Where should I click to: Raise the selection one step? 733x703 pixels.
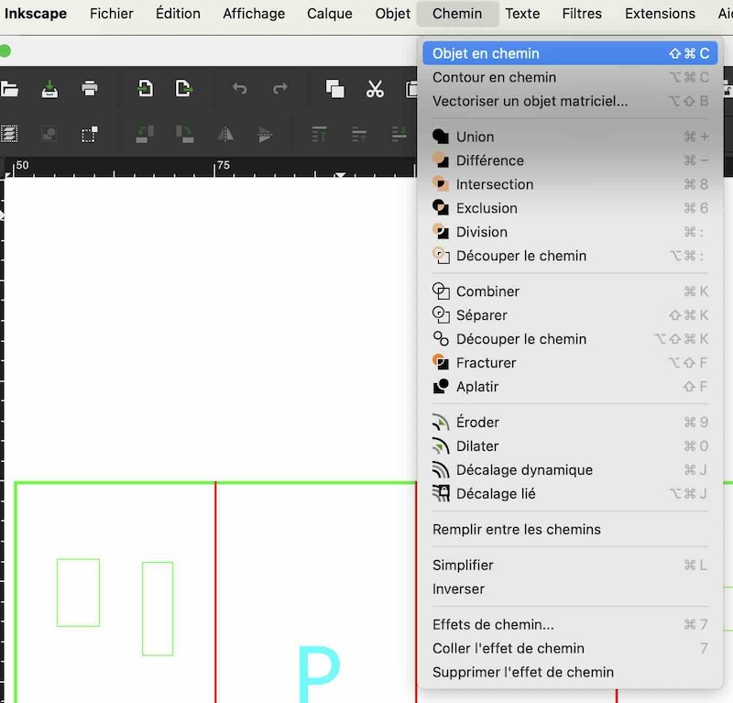359,134
